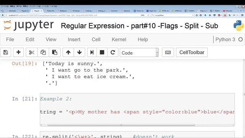
Task: Switch to the Regex Tes browser tab
Action: 152,11
